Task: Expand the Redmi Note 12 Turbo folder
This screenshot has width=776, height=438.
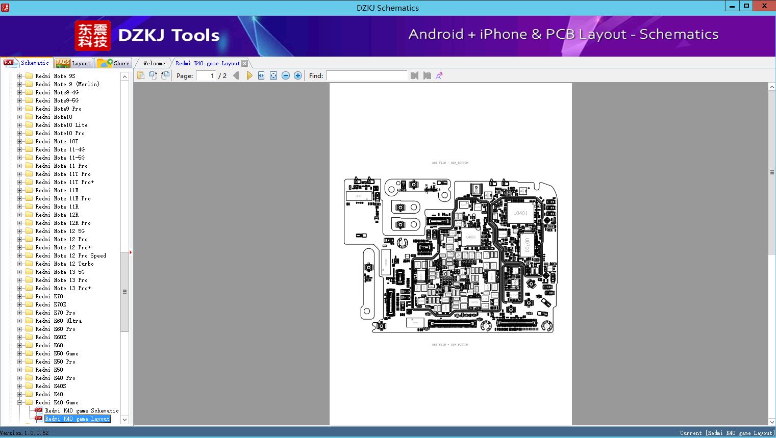Action: (x=20, y=264)
